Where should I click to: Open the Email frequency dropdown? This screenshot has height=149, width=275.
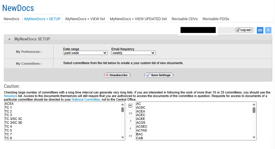[x=133, y=53]
